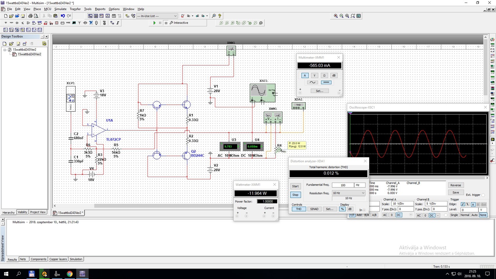Switch distortion analyzer display to dB

(350, 209)
